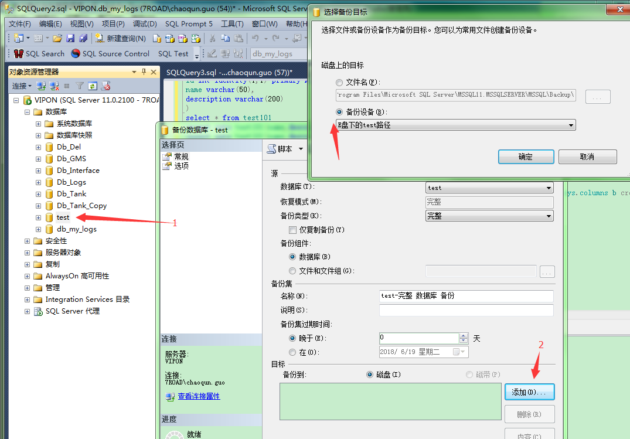Select the 数据库(B) backup component radio

[x=292, y=257]
